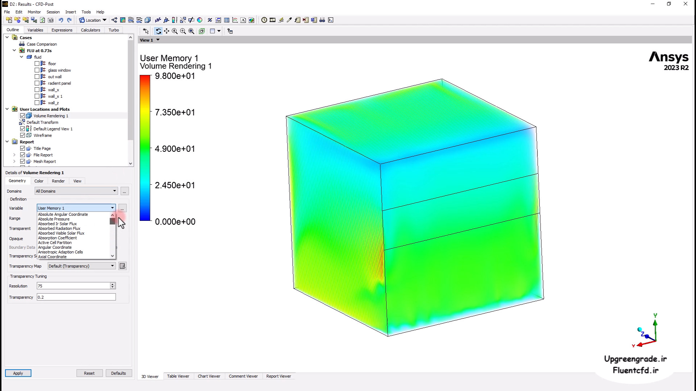Check the wall_z checkbox
This screenshot has width=696, height=391.
click(37, 102)
